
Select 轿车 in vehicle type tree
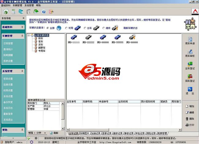pos(41,38)
